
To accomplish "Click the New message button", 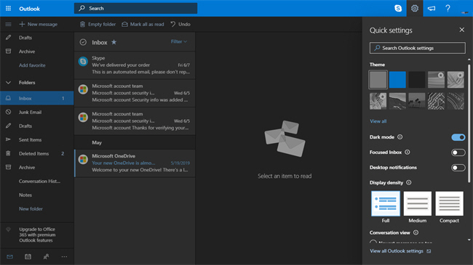I will click(39, 24).
